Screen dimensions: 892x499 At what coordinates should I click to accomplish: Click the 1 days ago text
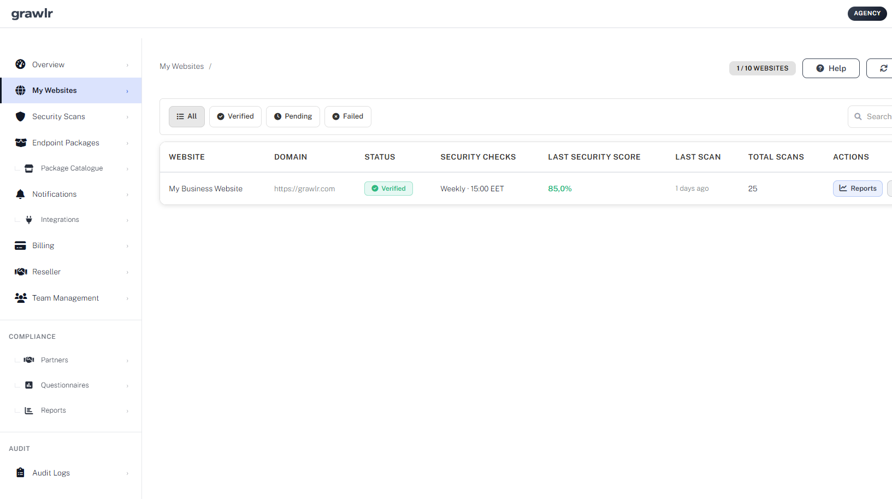tap(692, 189)
